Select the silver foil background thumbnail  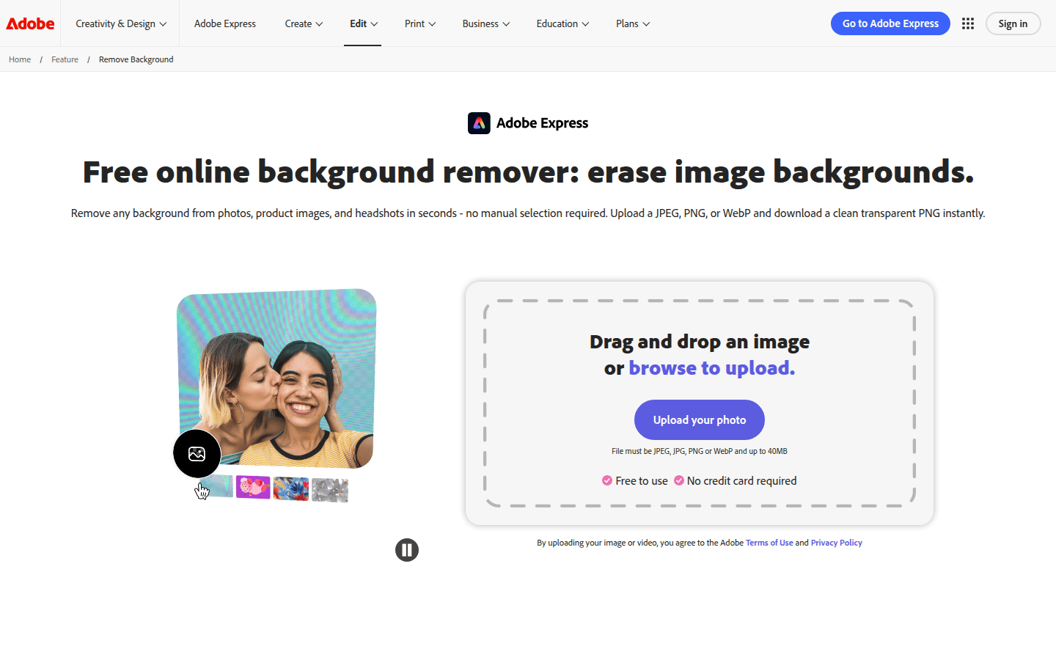(330, 490)
